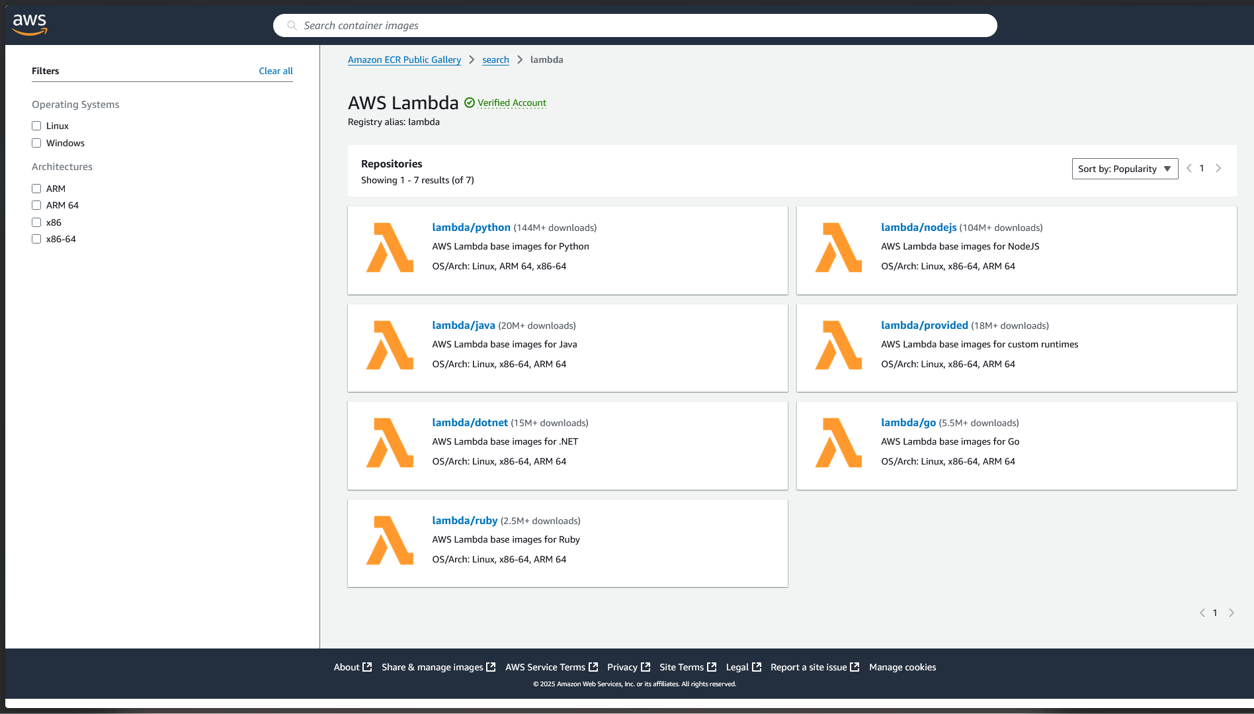Click the search breadcrumb link
The image size is (1254, 714).
495,60
